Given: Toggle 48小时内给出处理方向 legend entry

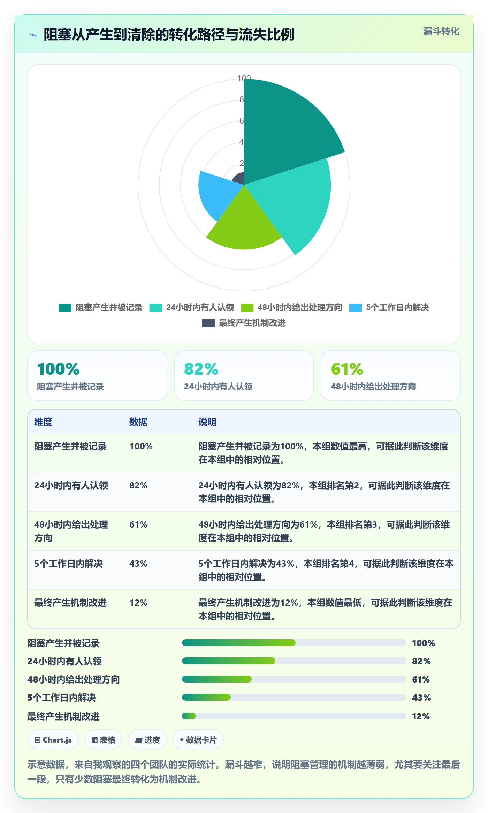Looking at the screenshot, I should point(291,308).
